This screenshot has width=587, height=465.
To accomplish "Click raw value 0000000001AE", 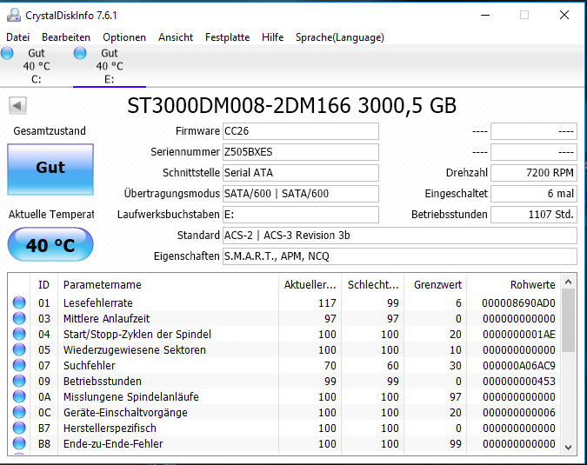I will (519, 335).
